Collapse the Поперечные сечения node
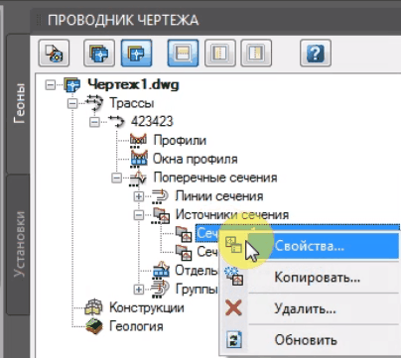 coord(116,179)
